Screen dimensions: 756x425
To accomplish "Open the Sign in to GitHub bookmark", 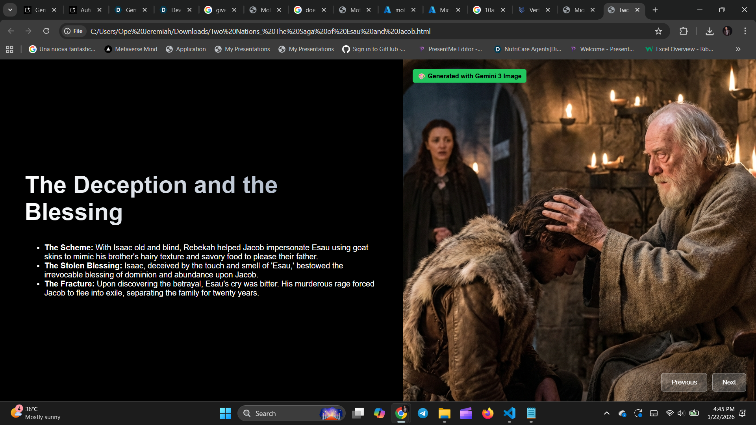I will tap(373, 49).
